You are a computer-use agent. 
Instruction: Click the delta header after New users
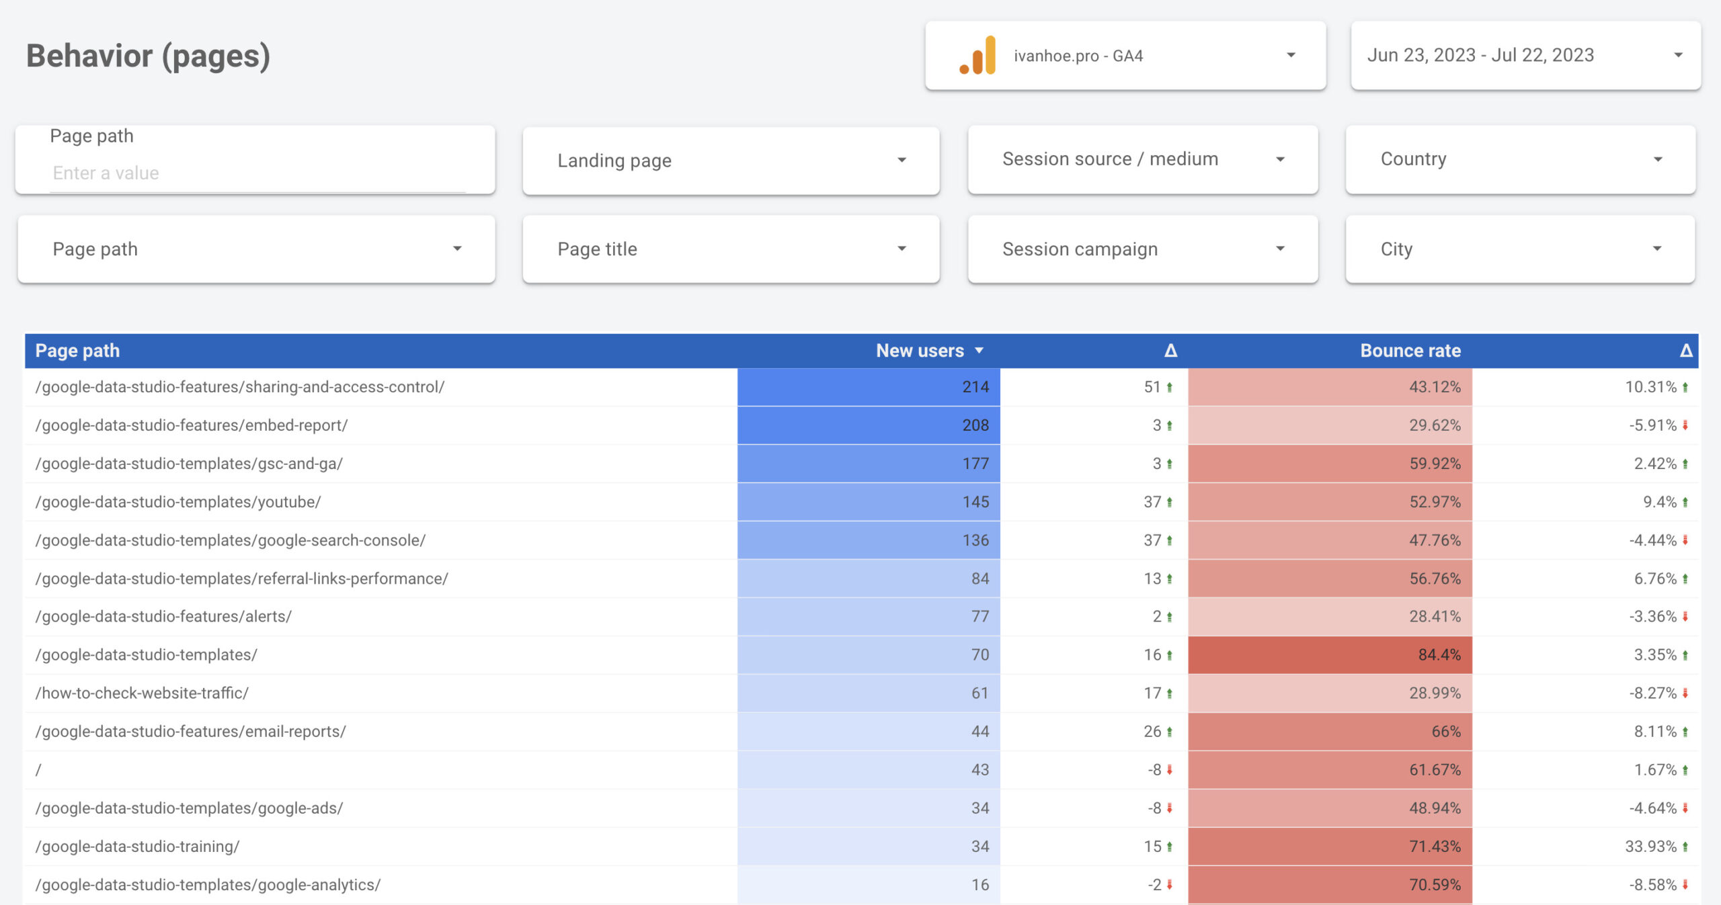[1170, 351]
